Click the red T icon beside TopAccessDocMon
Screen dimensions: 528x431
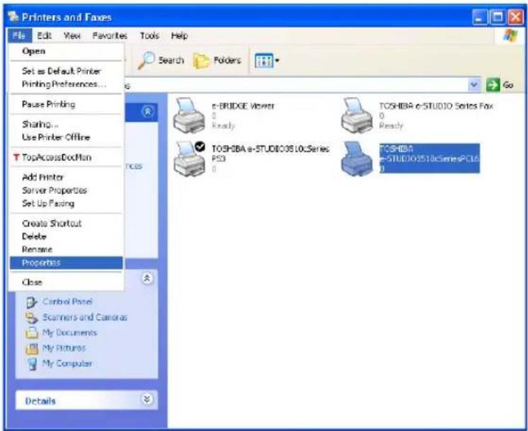tap(16, 157)
